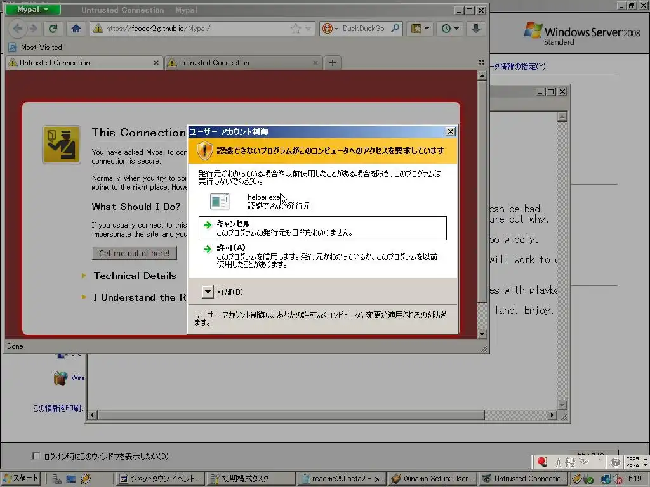
Task: Open Untrusted Connection taskbar item
Action: (x=523, y=479)
